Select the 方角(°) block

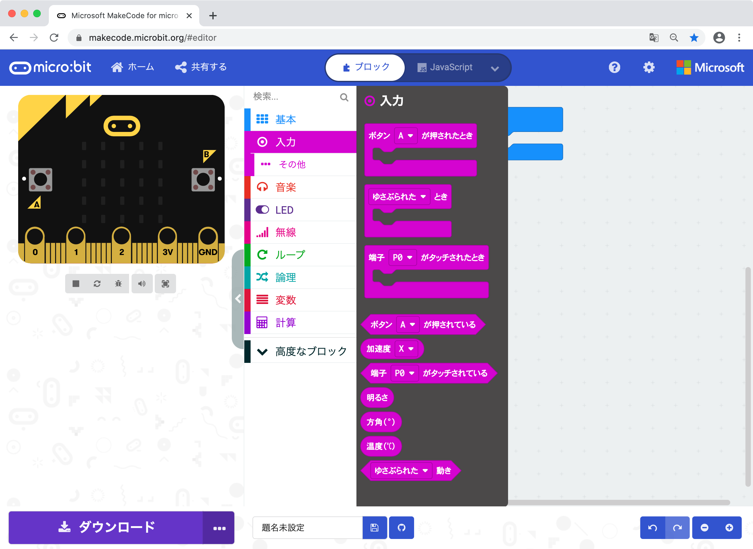point(381,422)
